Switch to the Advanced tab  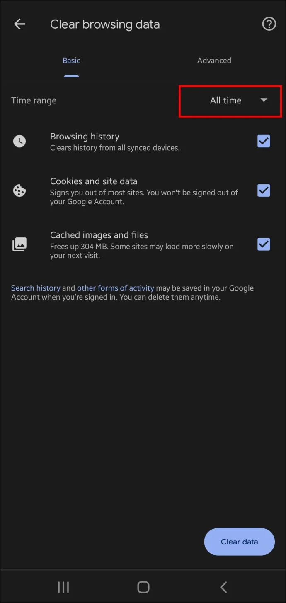tap(214, 60)
